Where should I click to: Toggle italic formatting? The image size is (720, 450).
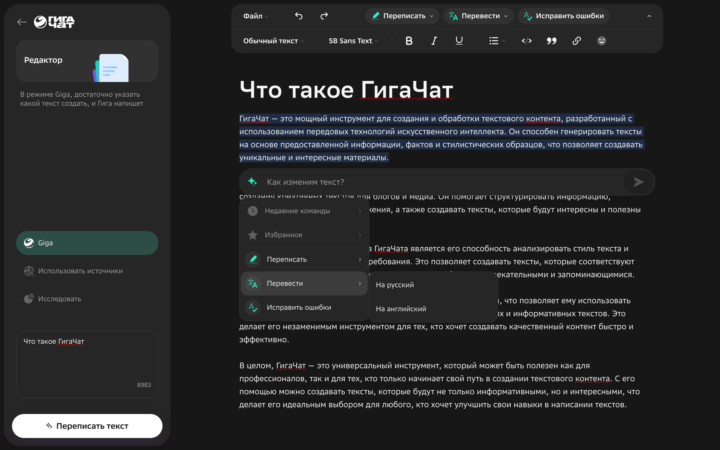pos(434,41)
